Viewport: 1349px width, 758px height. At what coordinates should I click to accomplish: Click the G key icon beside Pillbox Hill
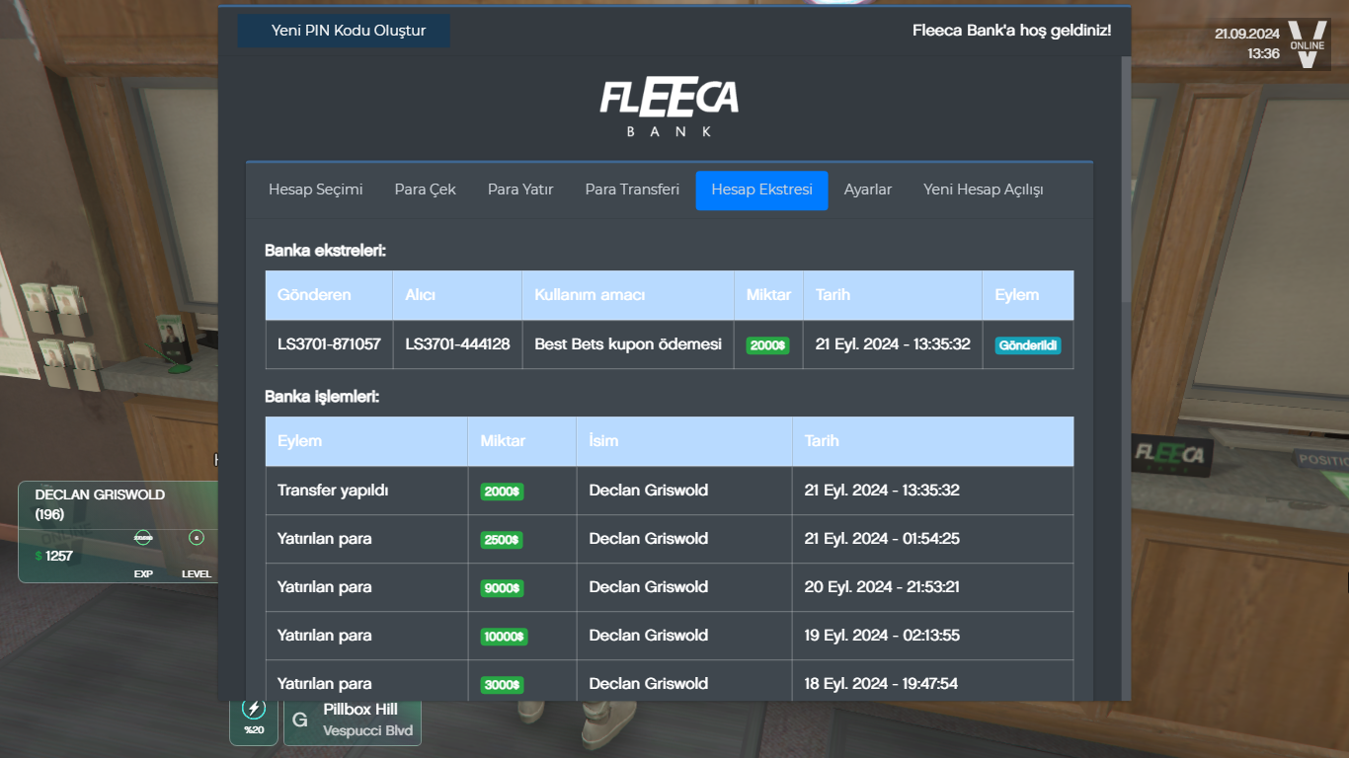(300, 721)
